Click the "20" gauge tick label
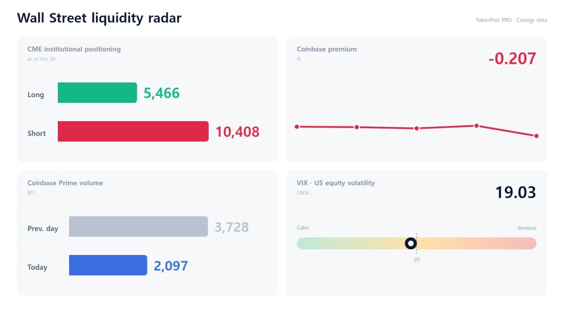This screenshot has height=317, width=564. click(416, 259)
